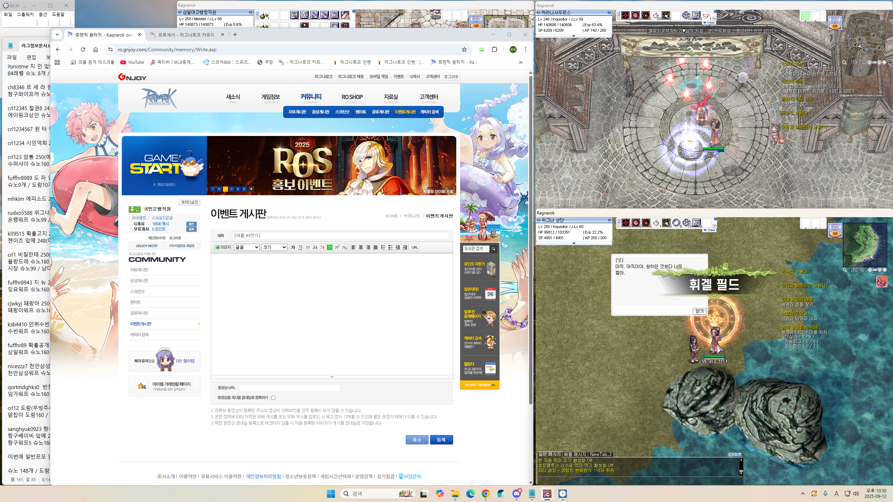Align text right in editor

tap(368, 247)
